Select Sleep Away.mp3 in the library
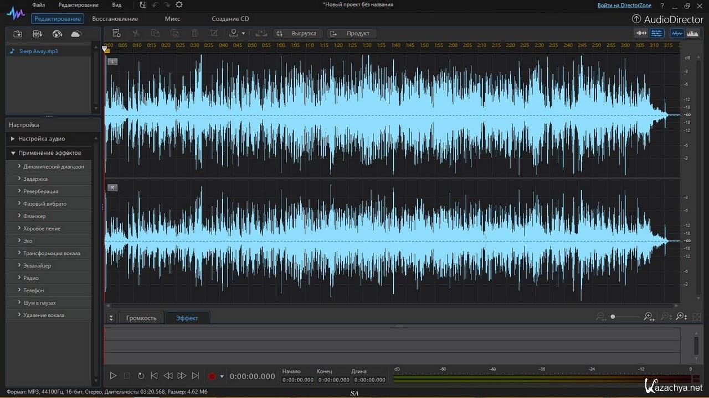The width and height of the screenshot is (709, 398). tap(38, 51)
